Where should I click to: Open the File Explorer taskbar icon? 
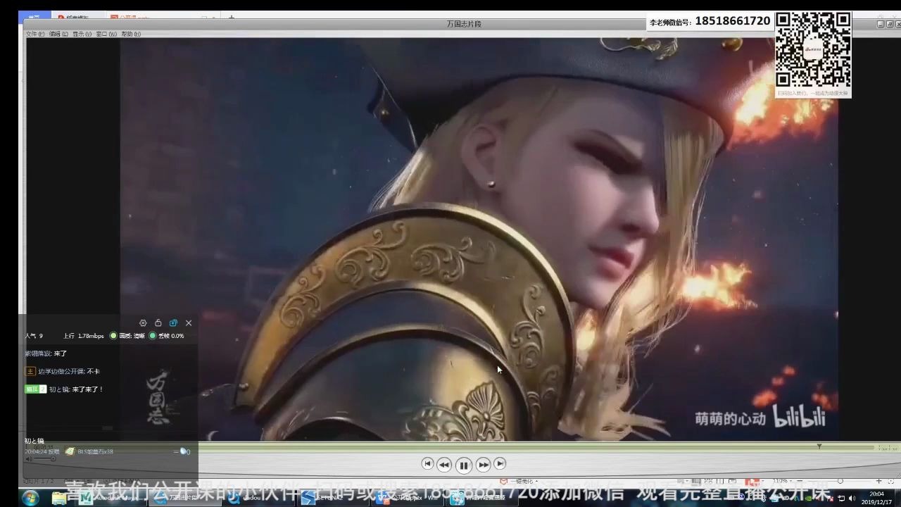click(x=59, y=498)
